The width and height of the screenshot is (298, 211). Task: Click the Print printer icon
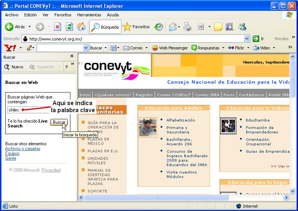(x=187, y=27)
